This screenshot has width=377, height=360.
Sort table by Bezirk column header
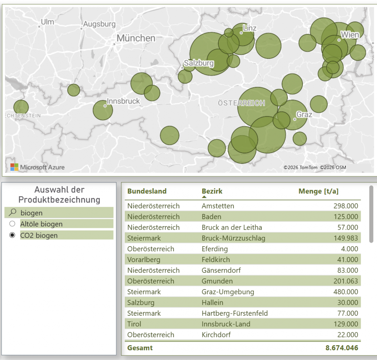click(x=212, y=191)
